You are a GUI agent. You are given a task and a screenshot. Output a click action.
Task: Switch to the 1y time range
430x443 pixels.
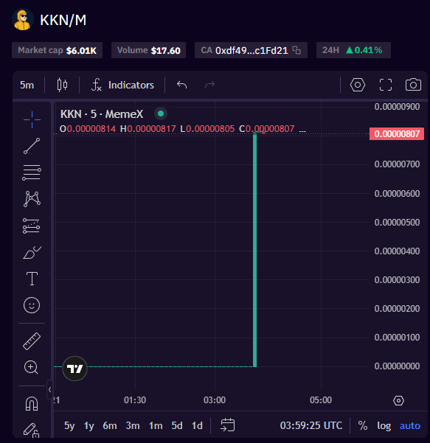pos(89,425)
